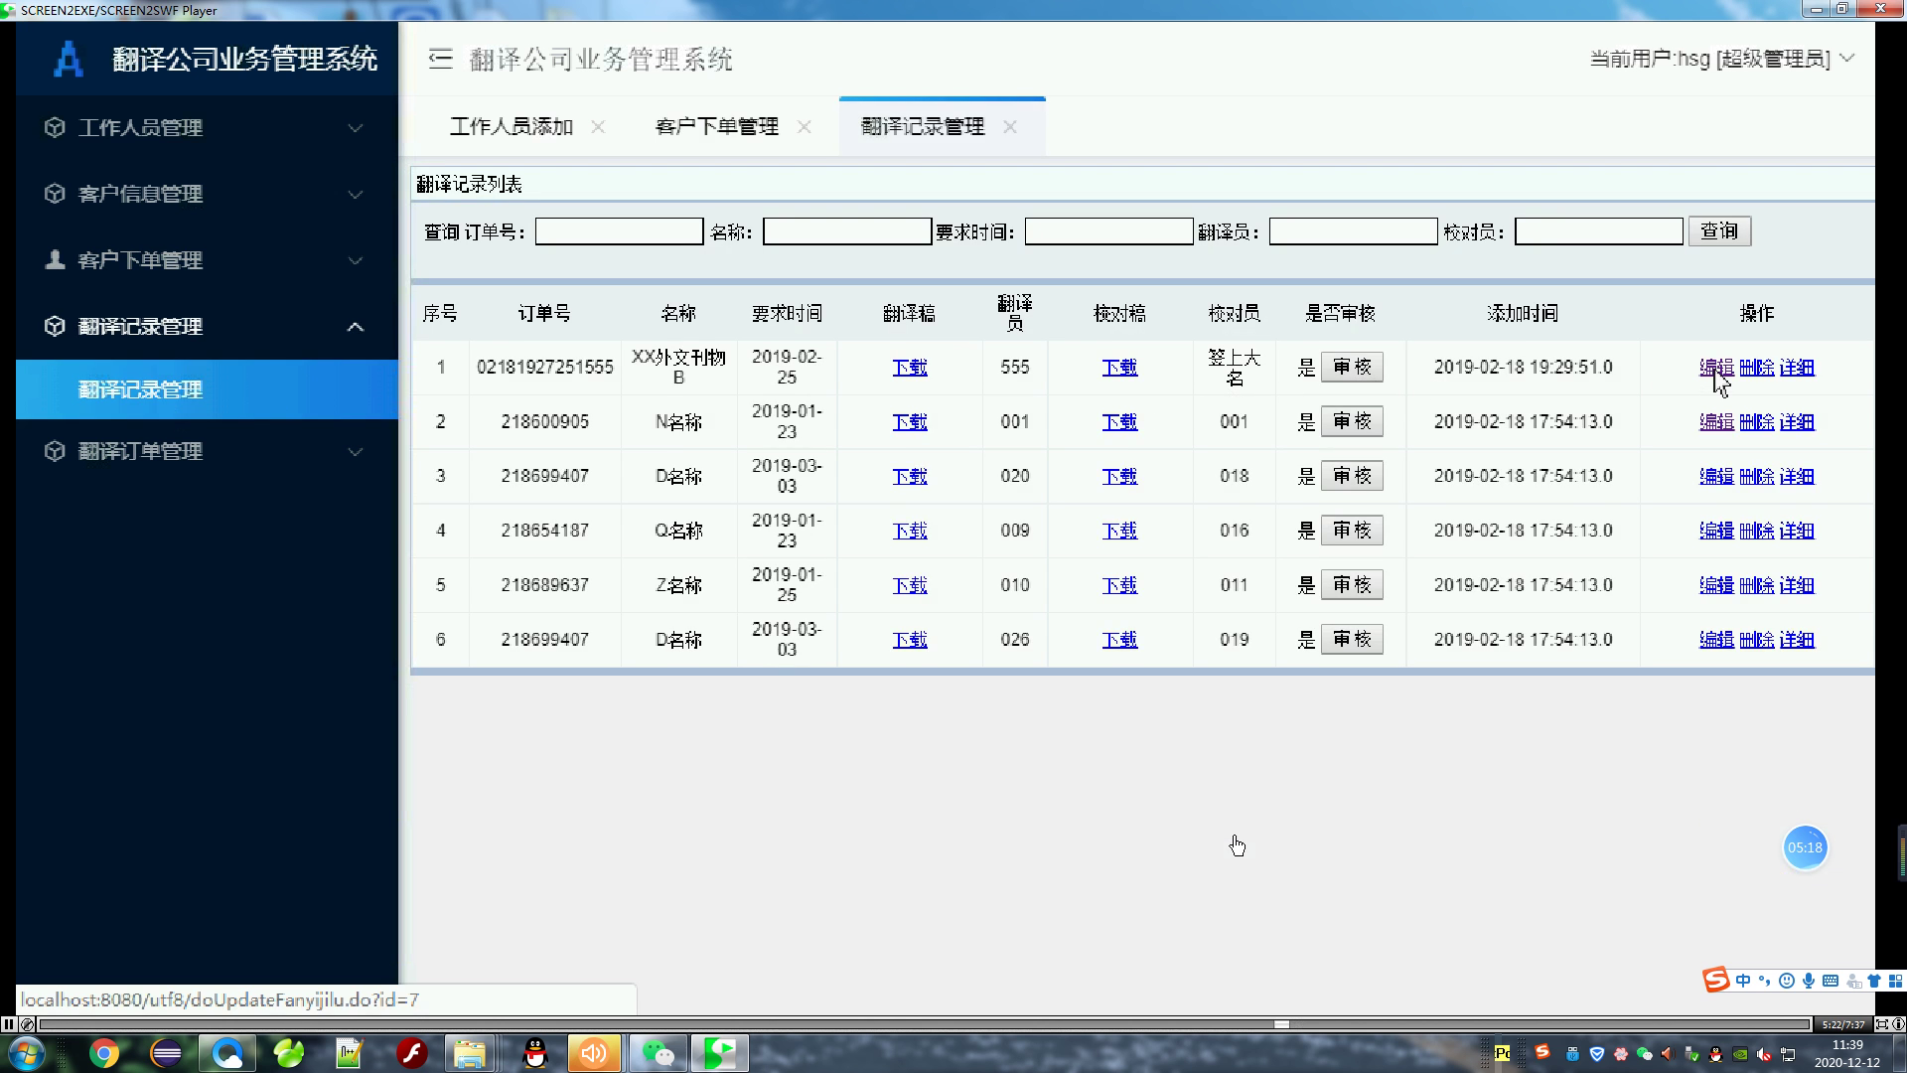
Task: Collapse the 翻译记录管理 sidebar menu
Action: point(207,326)
